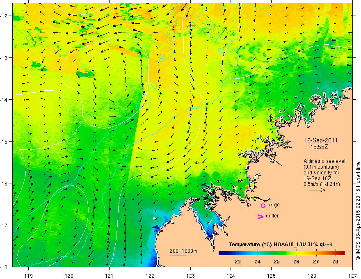Image resolution: width=361 pixels, height=279 pixels.
Task: Click the velocity scale reference arrow
Action: [x=317, y=190]
